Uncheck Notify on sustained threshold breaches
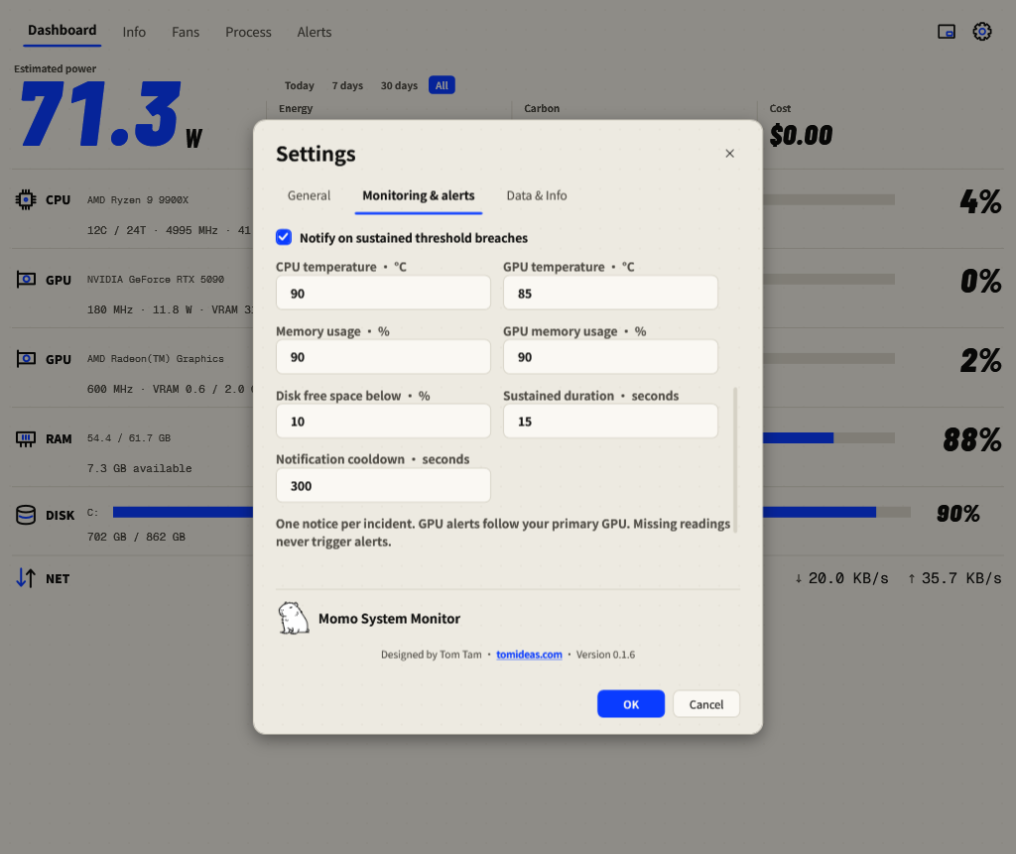The image size is (1016, 854). point(284,237)
